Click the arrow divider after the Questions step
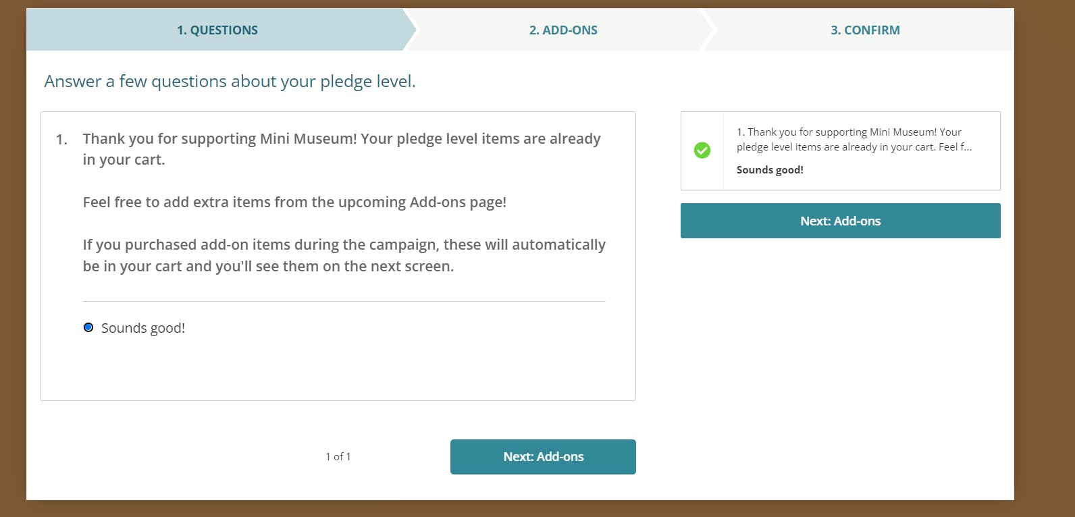Image resolution: width=1075 pixels, height=517 pixels. [413, 30]
